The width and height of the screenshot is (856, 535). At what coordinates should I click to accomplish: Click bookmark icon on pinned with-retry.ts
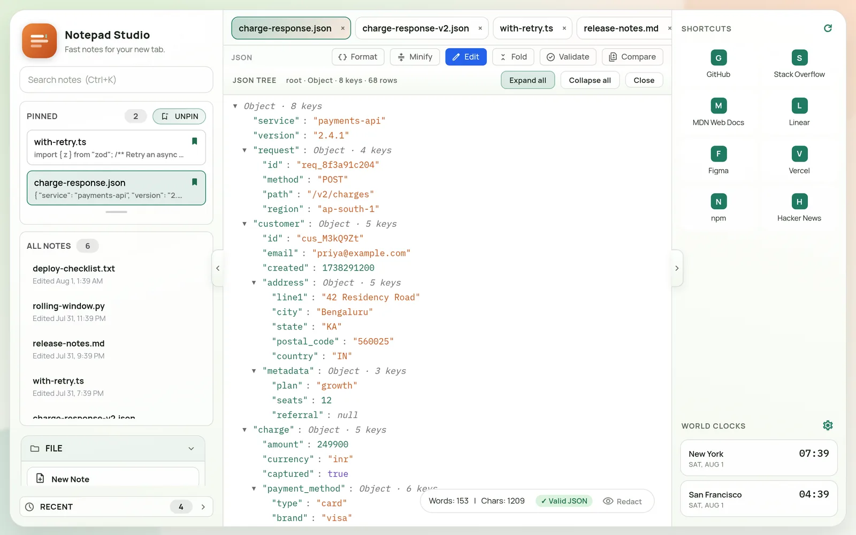pyautogui.click(x=194, y=141)
